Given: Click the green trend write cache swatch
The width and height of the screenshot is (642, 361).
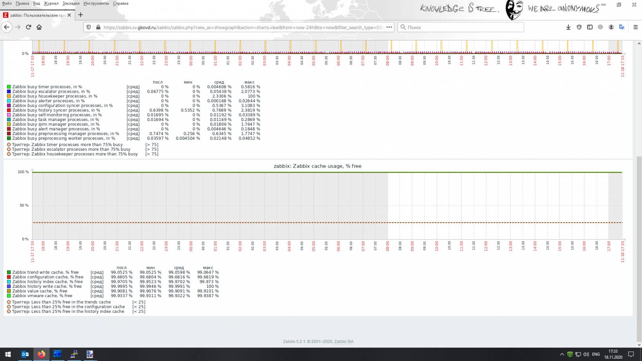Looking at the screenshot, I should [x=9, y=273].
